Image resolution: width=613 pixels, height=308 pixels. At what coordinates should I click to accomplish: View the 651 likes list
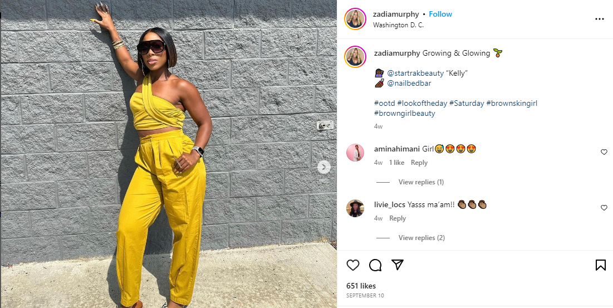coord(361,286)
